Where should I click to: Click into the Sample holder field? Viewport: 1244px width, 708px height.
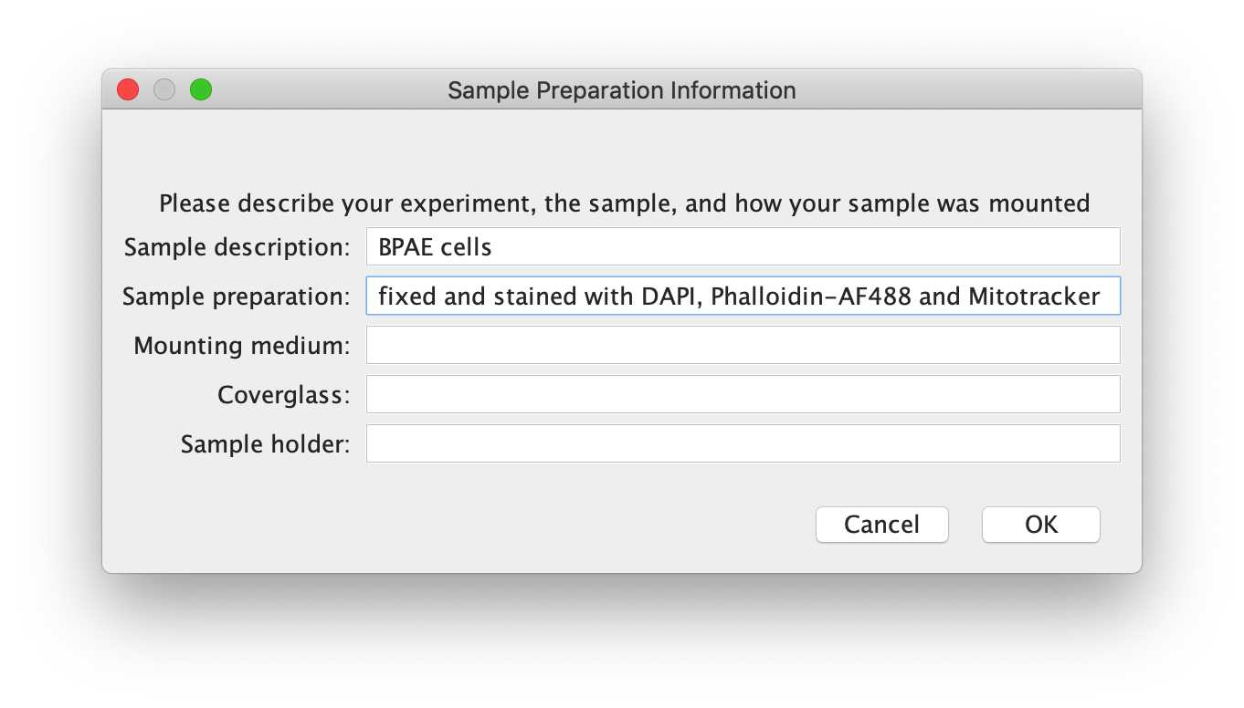pos(743,443)
